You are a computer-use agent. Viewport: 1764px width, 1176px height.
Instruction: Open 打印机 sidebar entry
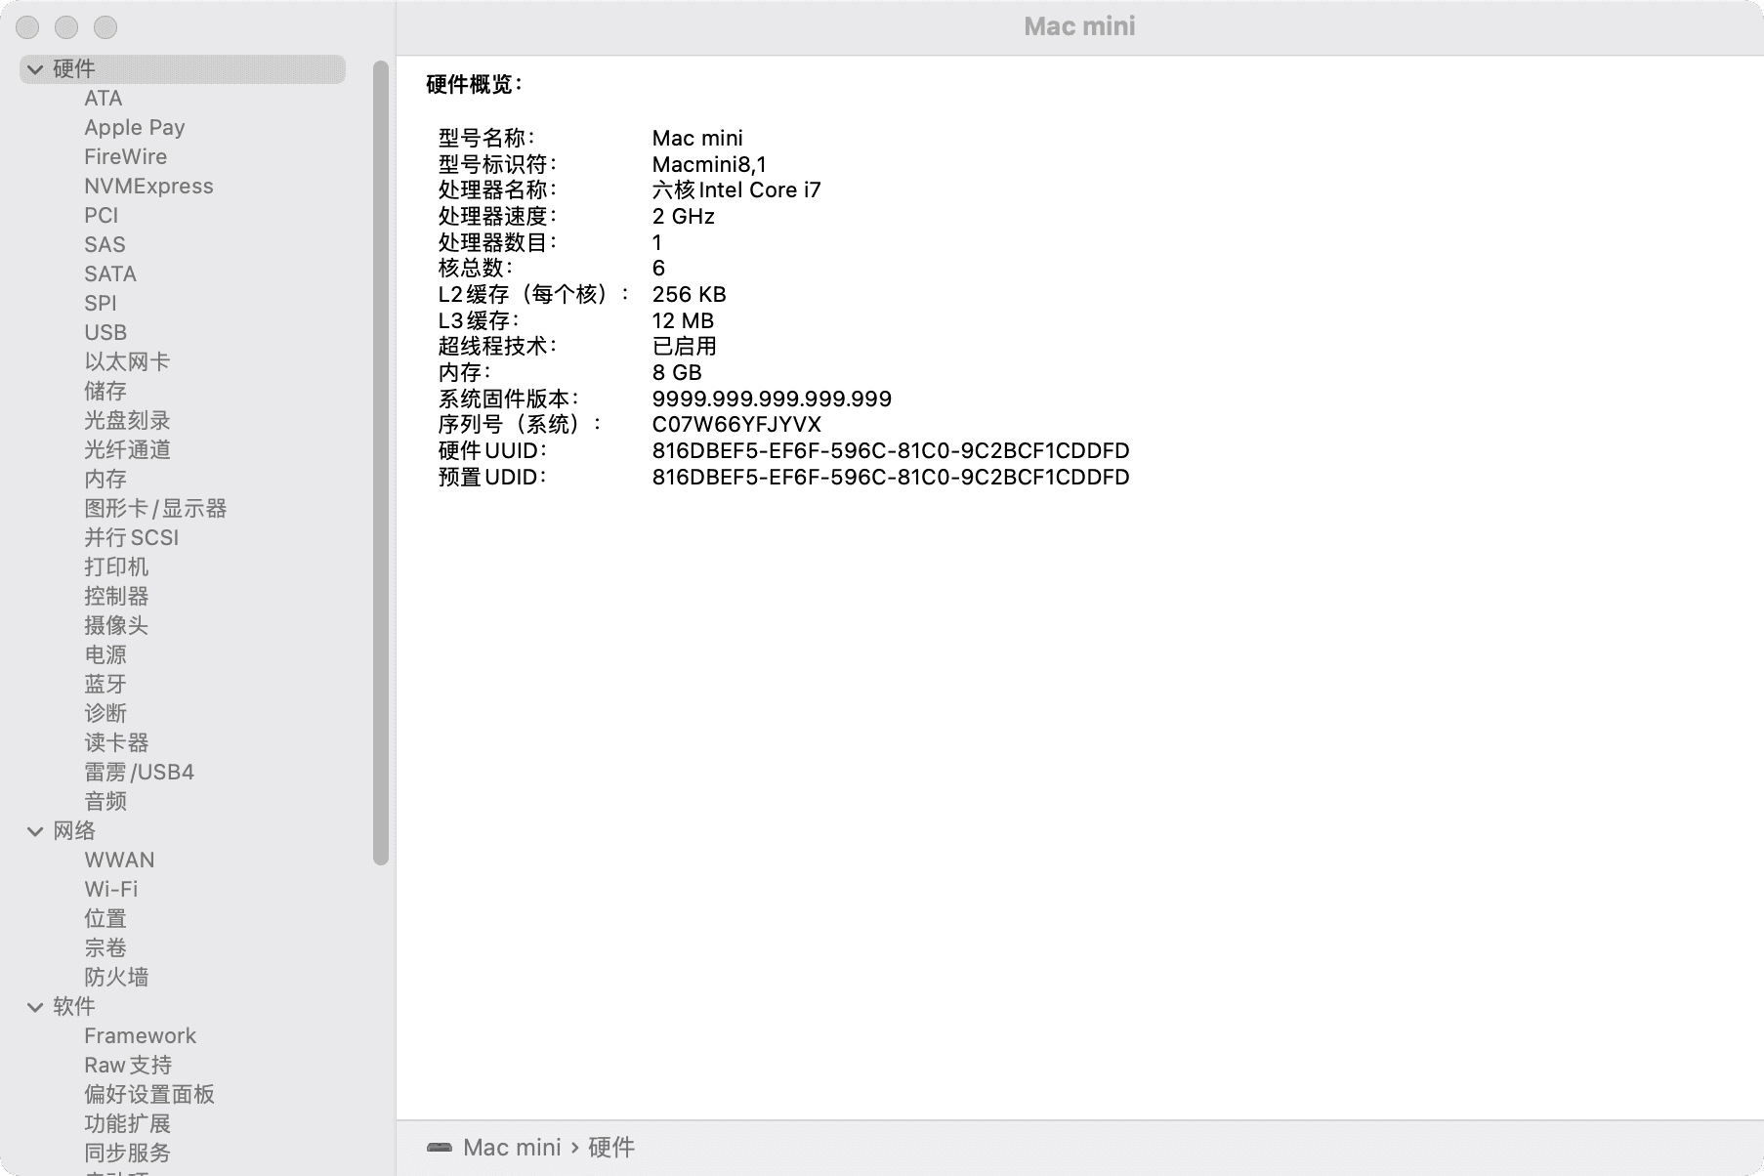tap(116, 567)
